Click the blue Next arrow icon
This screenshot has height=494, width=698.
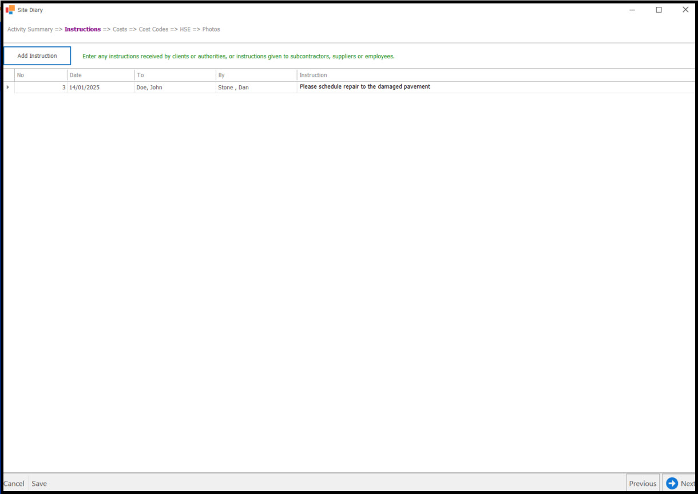pos(672,483)
